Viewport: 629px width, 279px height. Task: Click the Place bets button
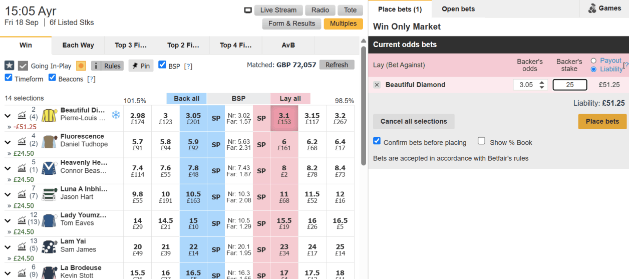pyautogui.click(x=602, y=121)
